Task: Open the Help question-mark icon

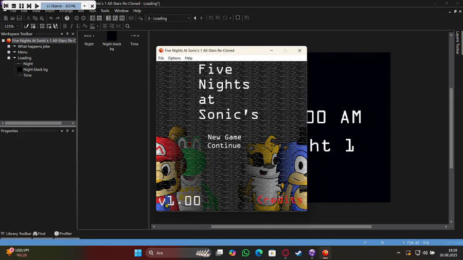Action: click(x=67, y=18)
